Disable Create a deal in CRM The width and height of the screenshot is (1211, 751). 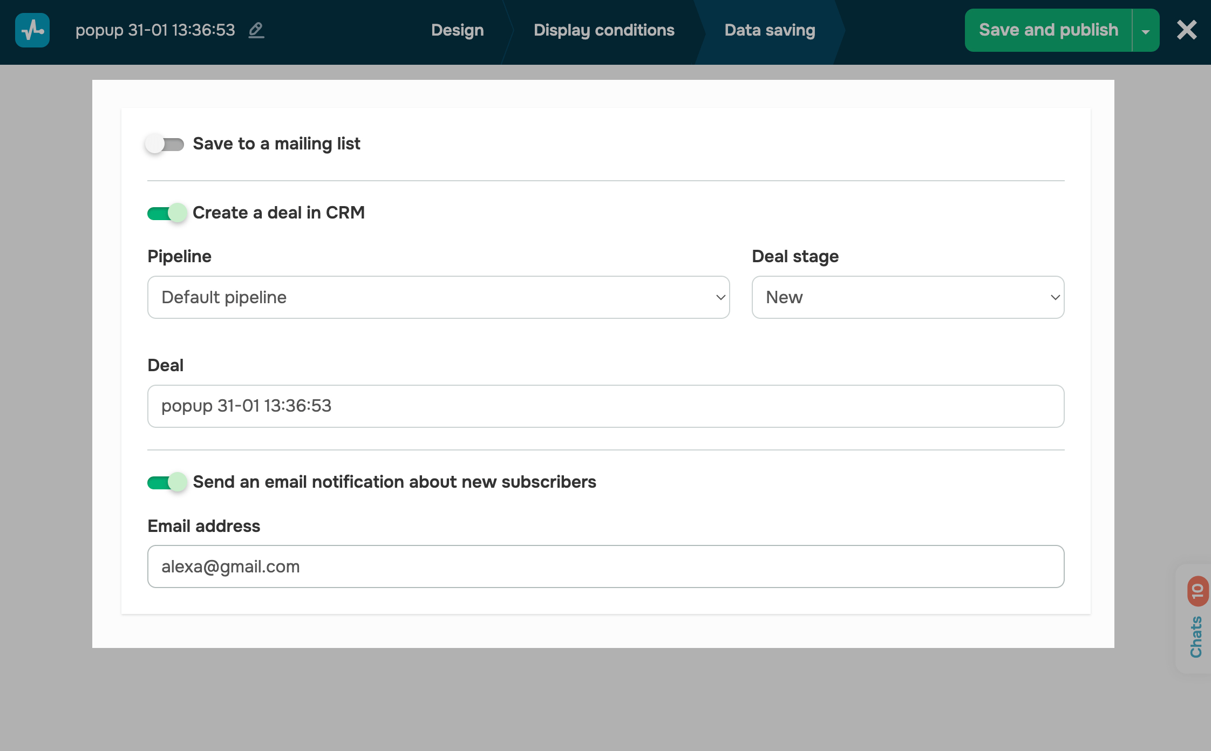[x=166, y=213]
